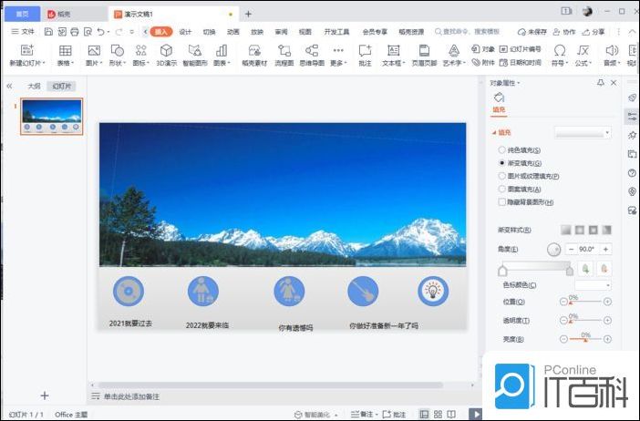Viewport: 640px width, 421px height.
Task: Expand the 色标颜色 color dropdown
Action: (x=592, y=285)
